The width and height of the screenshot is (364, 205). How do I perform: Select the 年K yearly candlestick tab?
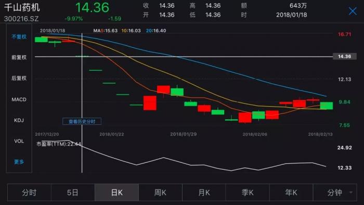pyautogui.click(x=291, y=193)
